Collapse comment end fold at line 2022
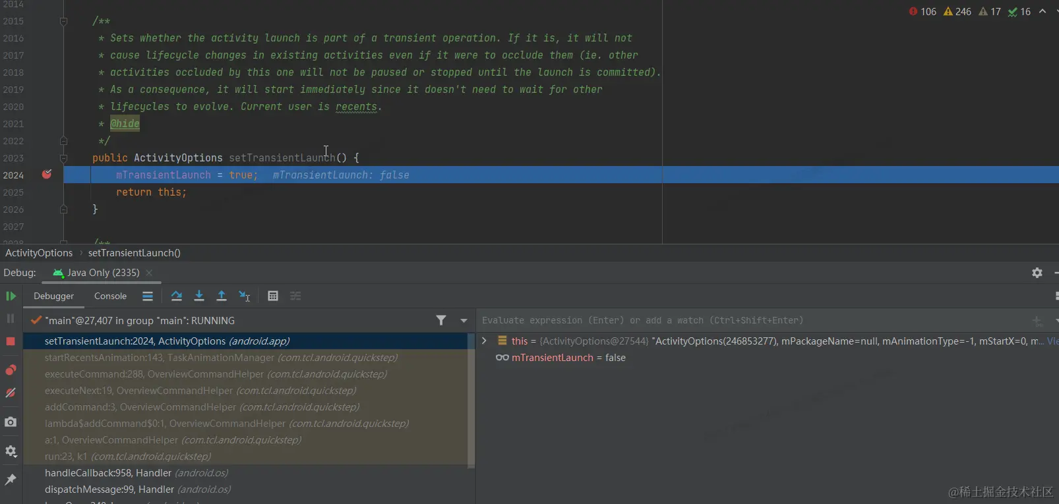 63,141
